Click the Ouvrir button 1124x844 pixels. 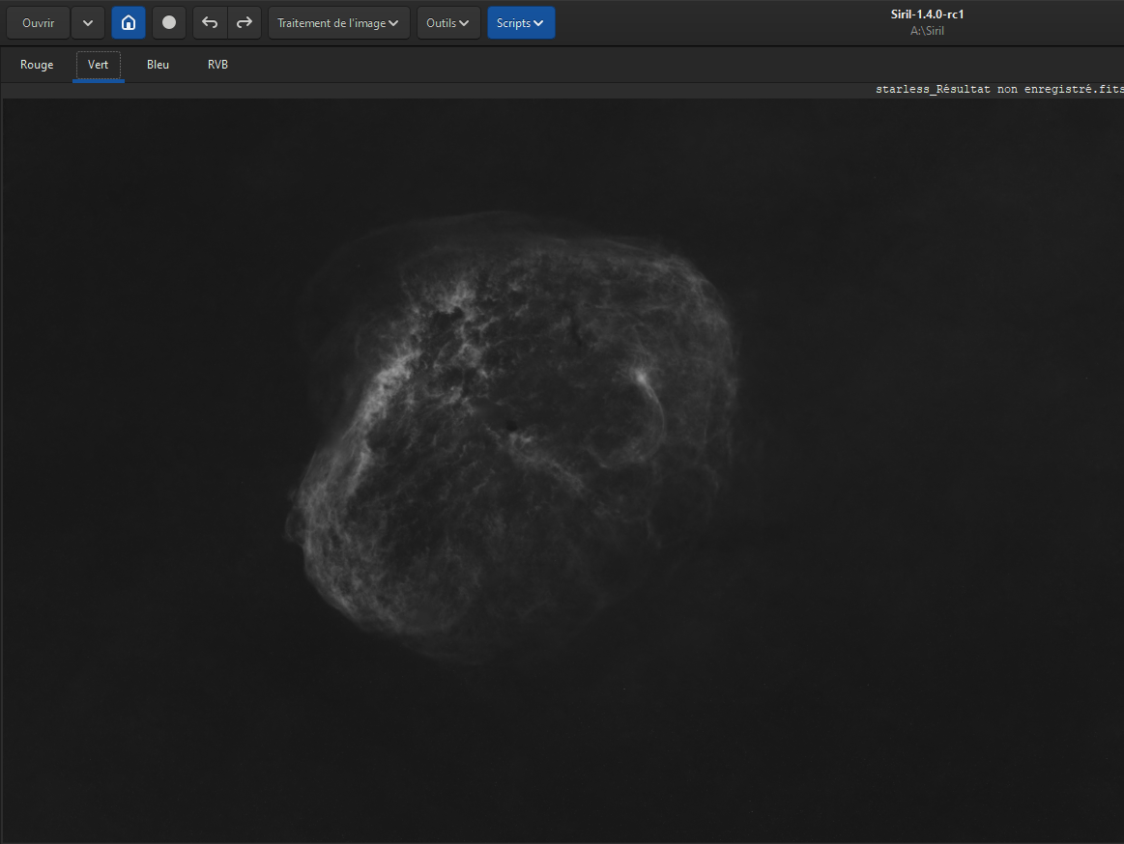[x=38, y=23]
